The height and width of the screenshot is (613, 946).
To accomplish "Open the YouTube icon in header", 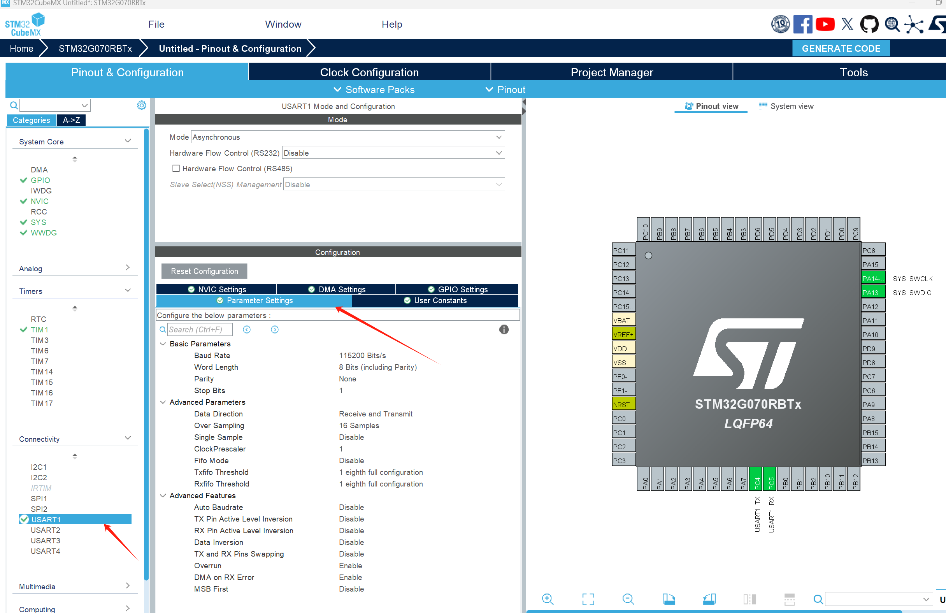I will (825, 25).
